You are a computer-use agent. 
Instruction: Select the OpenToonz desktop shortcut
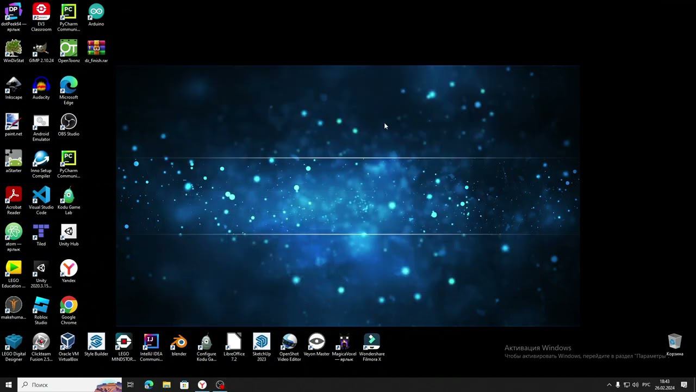click(69, 51)
